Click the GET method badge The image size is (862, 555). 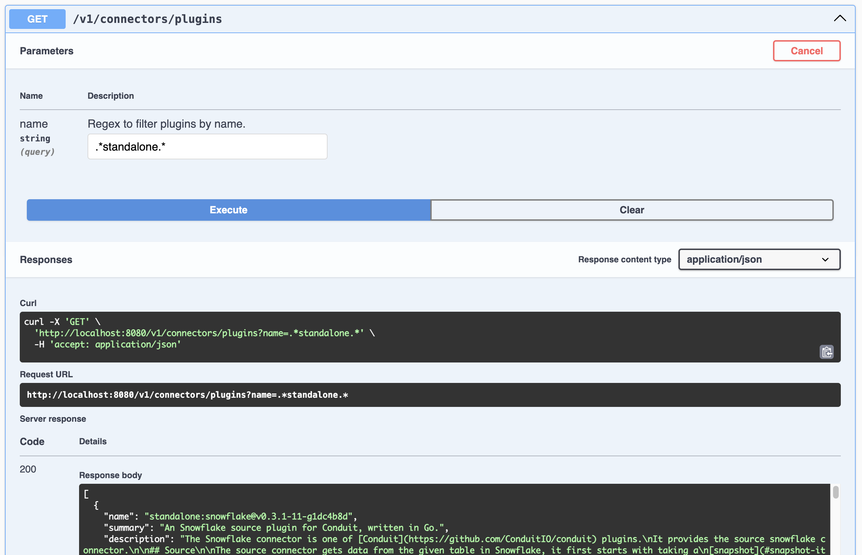tap(37, 19)
